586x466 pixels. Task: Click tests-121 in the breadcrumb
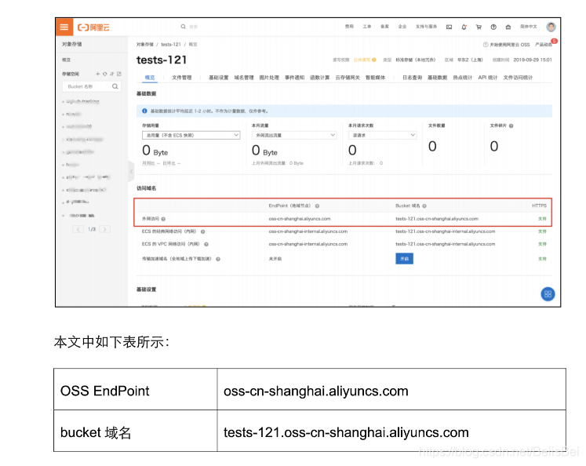(x=171, y=45)
